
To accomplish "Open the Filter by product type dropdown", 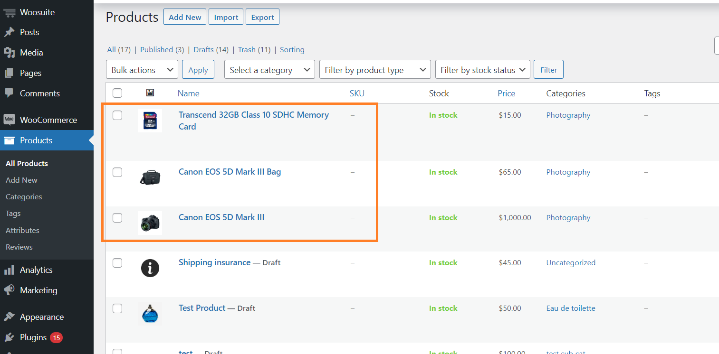I will coord(375,70).
